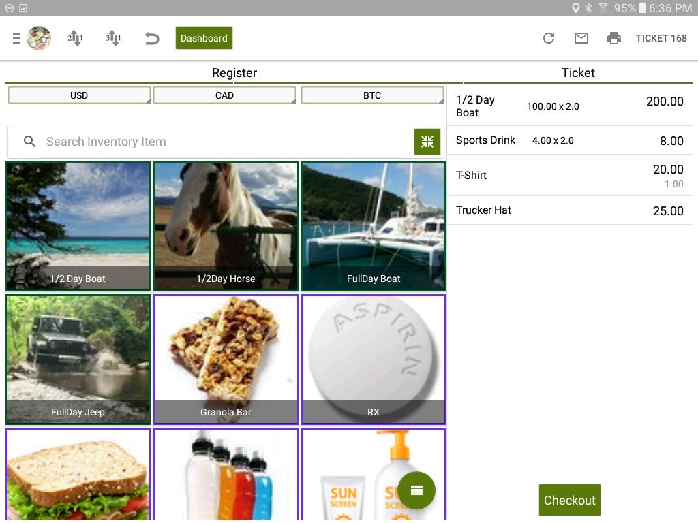Open TICKET 168 details
The height and width of the screenshot is (523, 698).
pos(661,38)
